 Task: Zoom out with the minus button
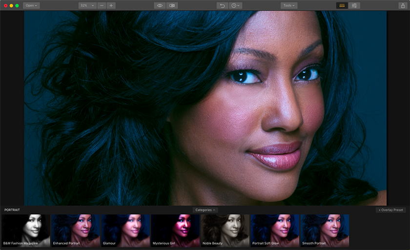pos(102,5)
